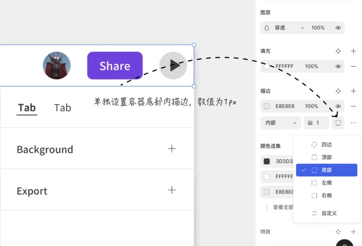The image size is (362, 246).
Task: Add a new fill with plus icon
Action: click(x=353, y=51)
